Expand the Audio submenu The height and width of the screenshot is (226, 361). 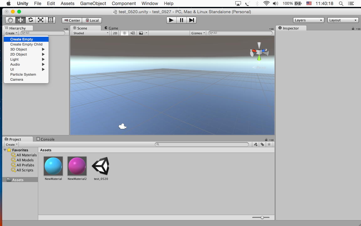pyautogui.click(x=26, y=64)
